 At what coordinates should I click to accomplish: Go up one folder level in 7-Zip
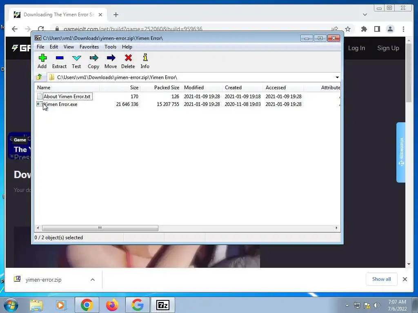tap(39, 77)
